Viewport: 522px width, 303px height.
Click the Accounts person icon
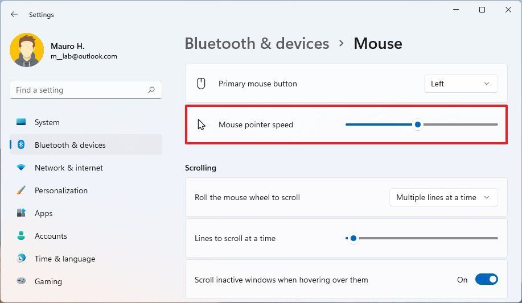coord(21,235)
